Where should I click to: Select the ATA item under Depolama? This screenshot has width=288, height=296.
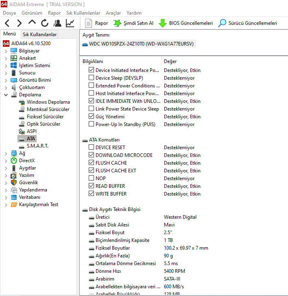[31, 139]
